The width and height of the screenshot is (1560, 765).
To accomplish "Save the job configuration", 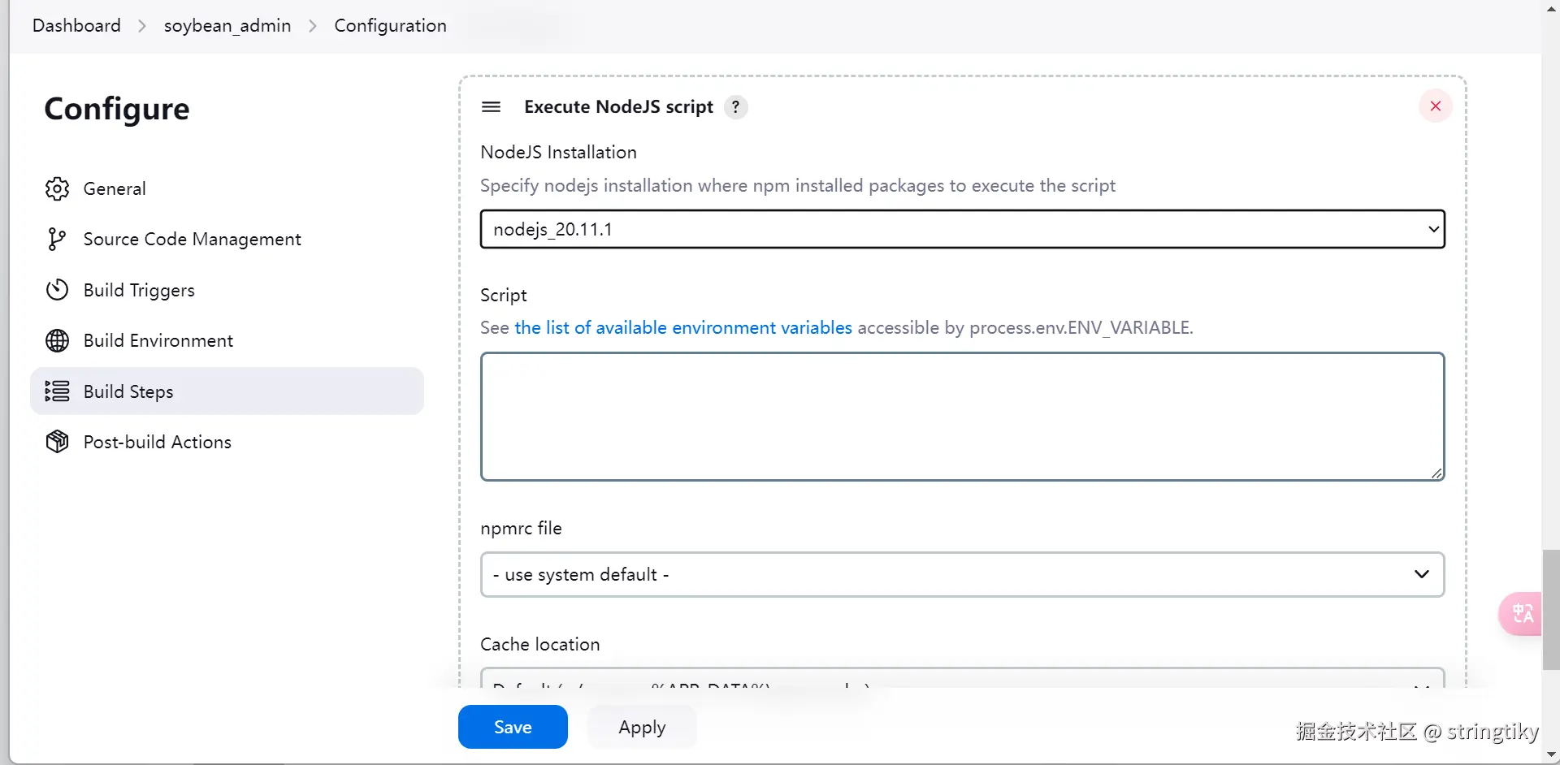I will click(x=513, y=727).
